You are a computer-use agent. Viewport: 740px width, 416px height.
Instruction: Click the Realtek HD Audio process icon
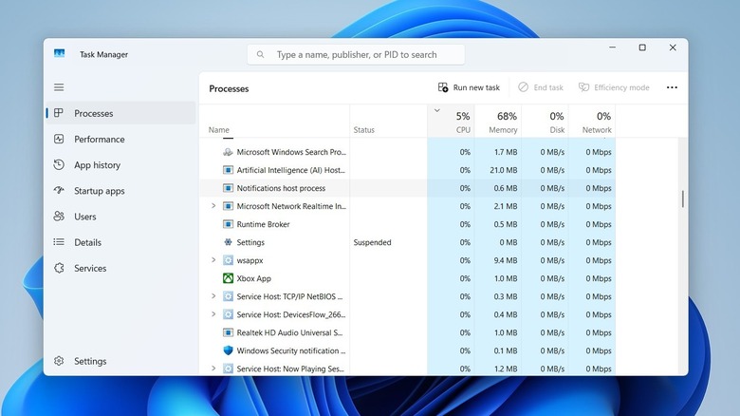228,332
